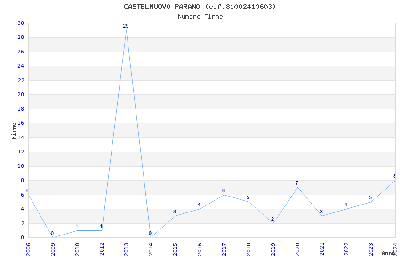This screenshot has width=400, height=258.
Task: Click the x-axis year label 2013
Action: 126,250
